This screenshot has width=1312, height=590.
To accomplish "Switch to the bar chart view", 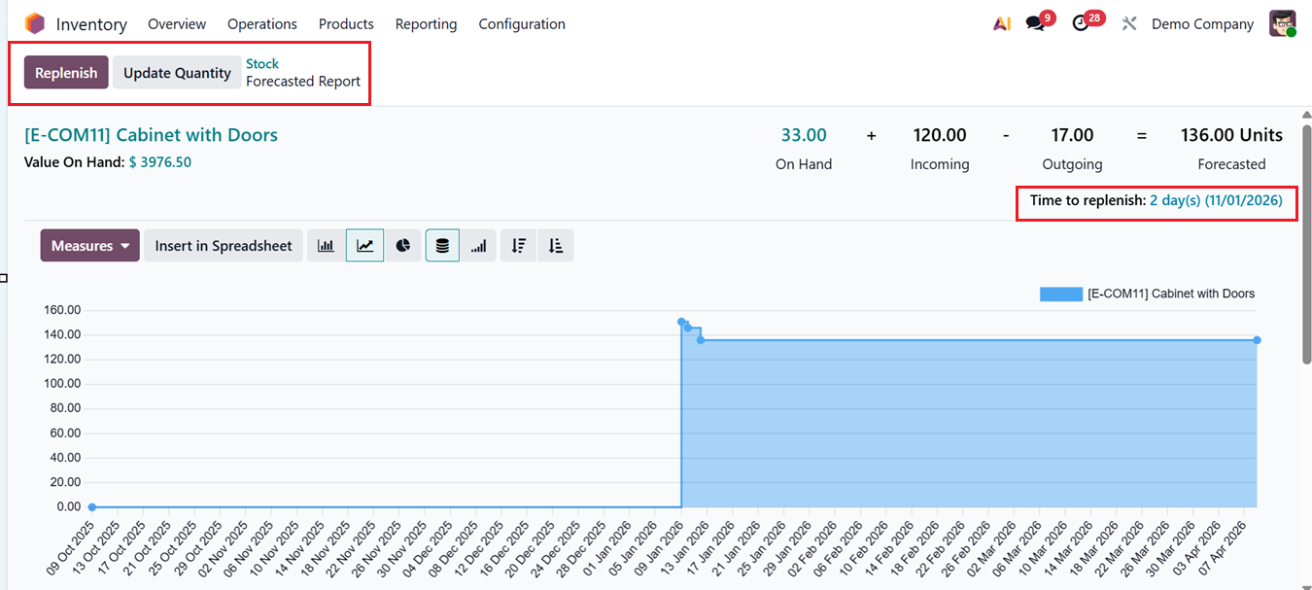I will click(x=326, y=245).
